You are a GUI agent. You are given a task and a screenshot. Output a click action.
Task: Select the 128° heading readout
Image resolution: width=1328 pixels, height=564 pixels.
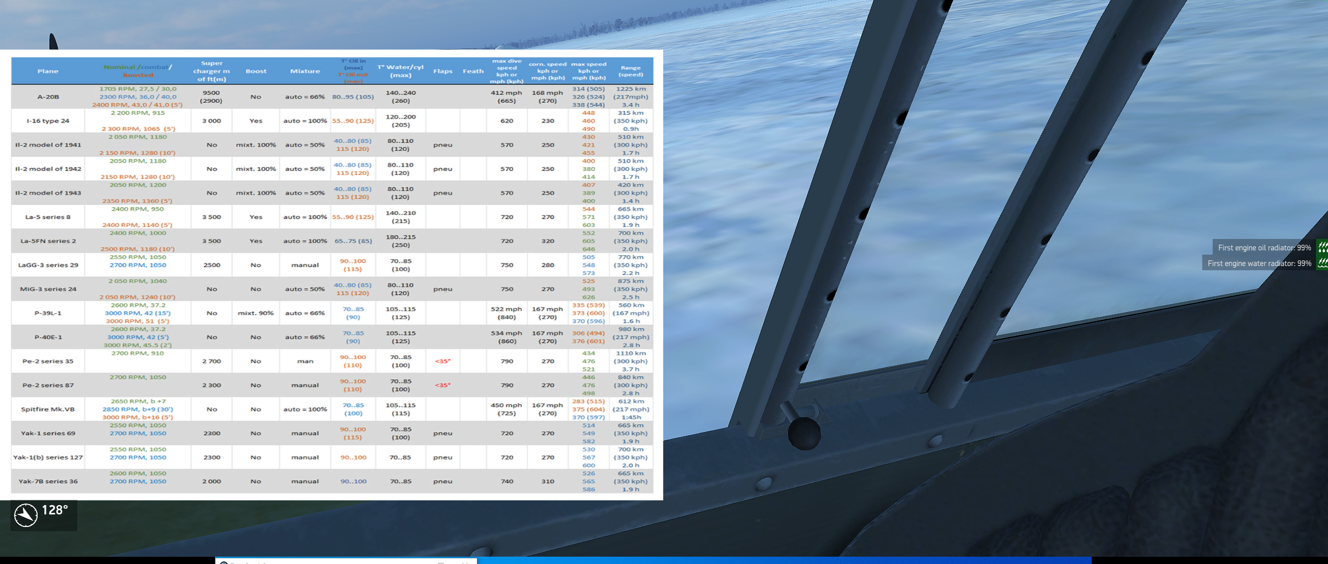[x=55, y=510]
